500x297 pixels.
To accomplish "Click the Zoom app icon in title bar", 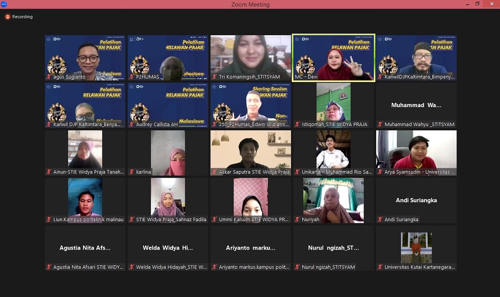I will [x=4, y=4].
